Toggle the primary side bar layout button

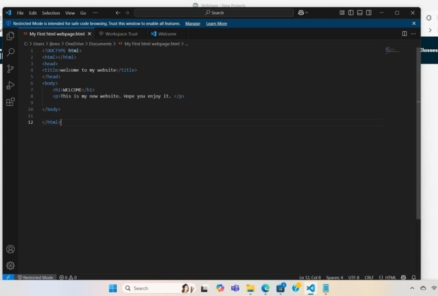click(351, 13)
